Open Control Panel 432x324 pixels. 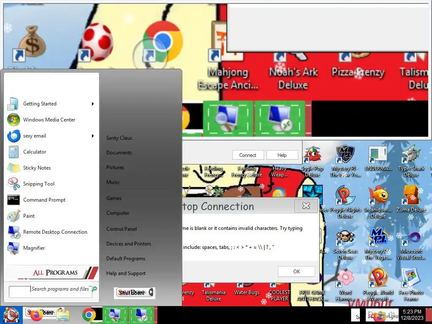(x=121, y=229)
